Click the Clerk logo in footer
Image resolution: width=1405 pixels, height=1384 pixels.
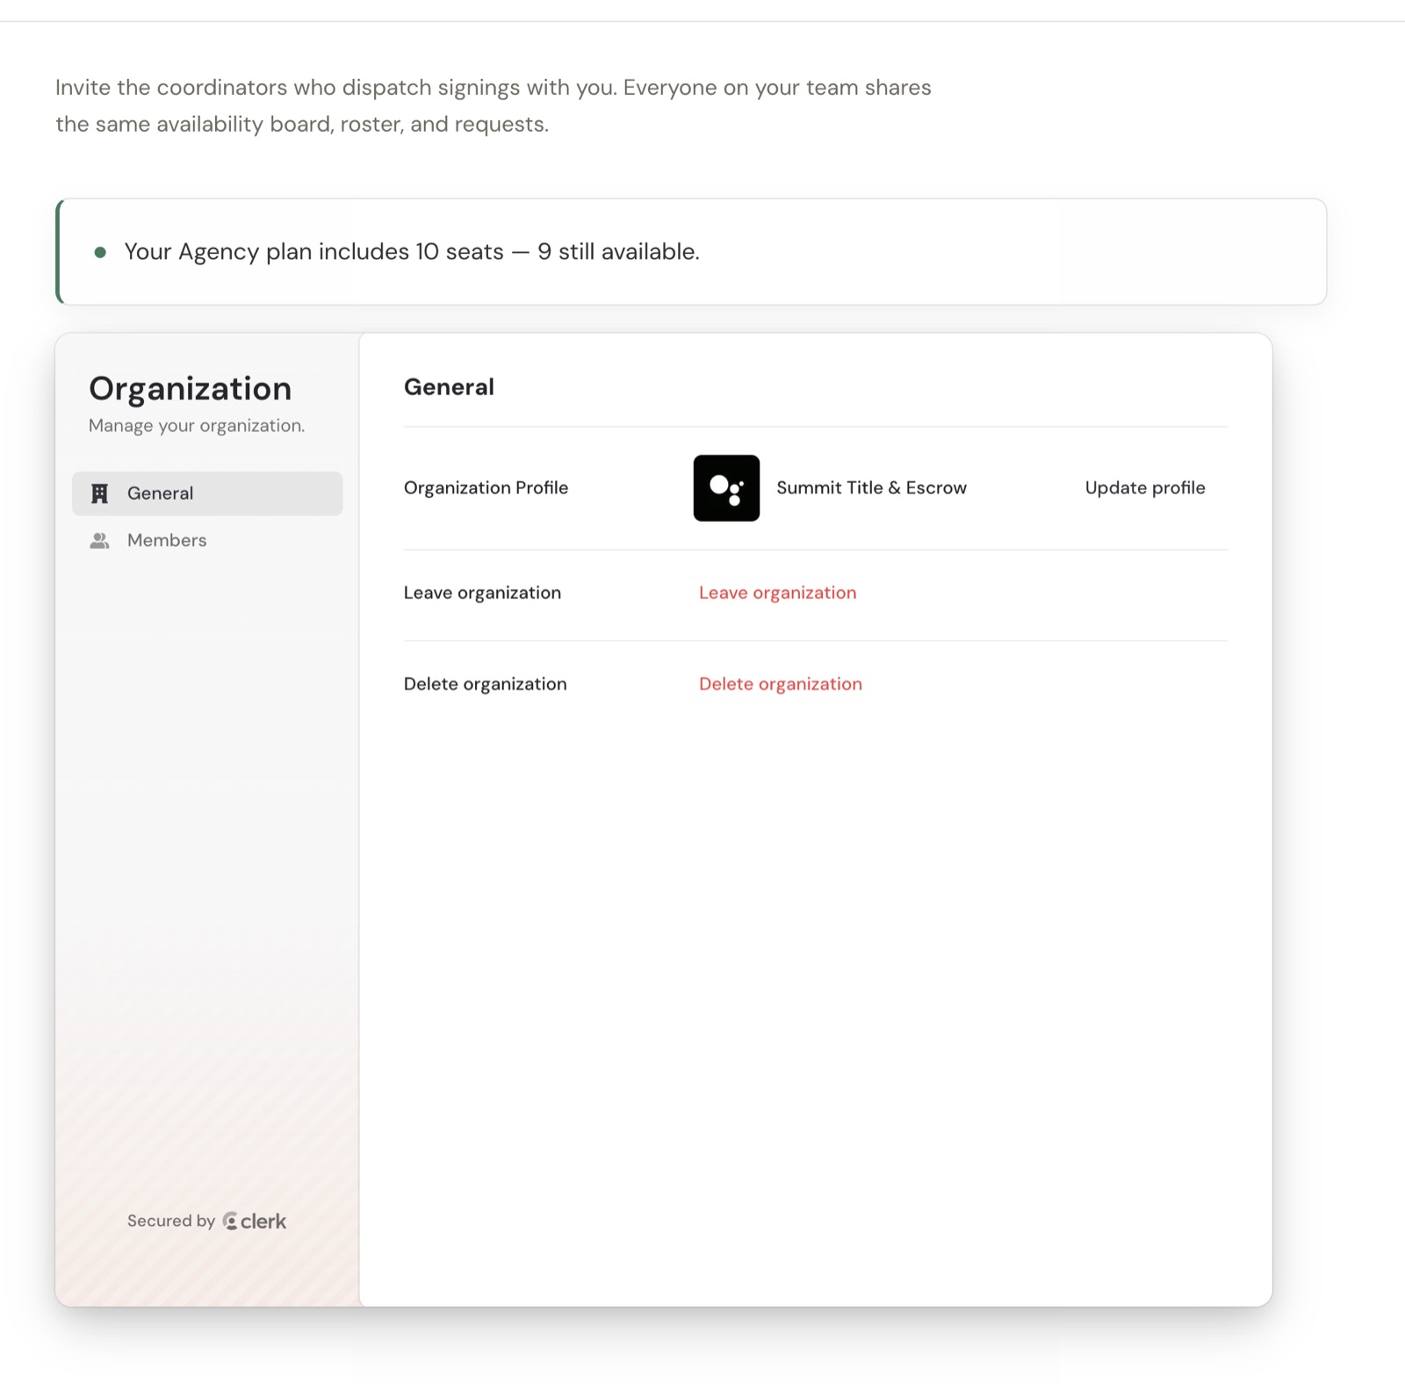click(255, 1221)
